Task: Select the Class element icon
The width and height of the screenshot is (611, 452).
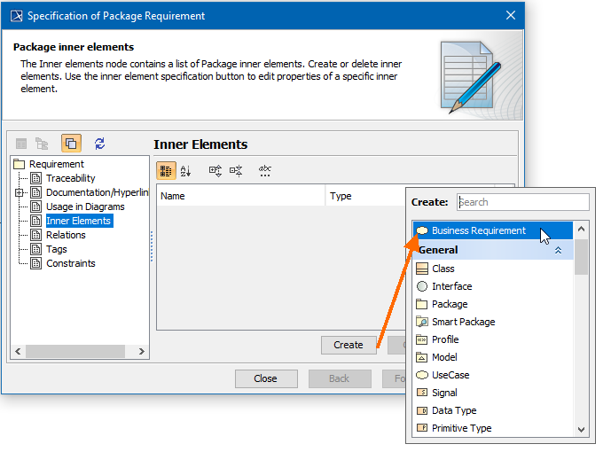Action: tap(422, 269)
